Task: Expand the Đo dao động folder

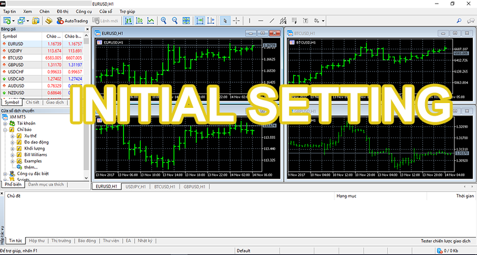Action: [12, 142]
